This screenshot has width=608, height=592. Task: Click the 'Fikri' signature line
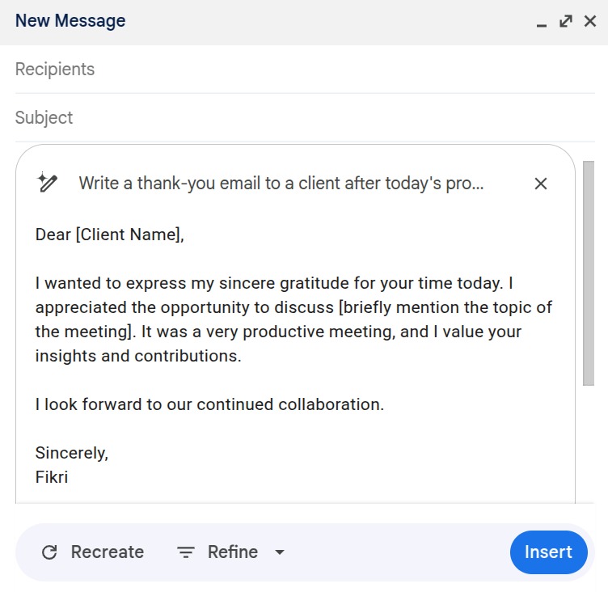(x=52, y=477)
